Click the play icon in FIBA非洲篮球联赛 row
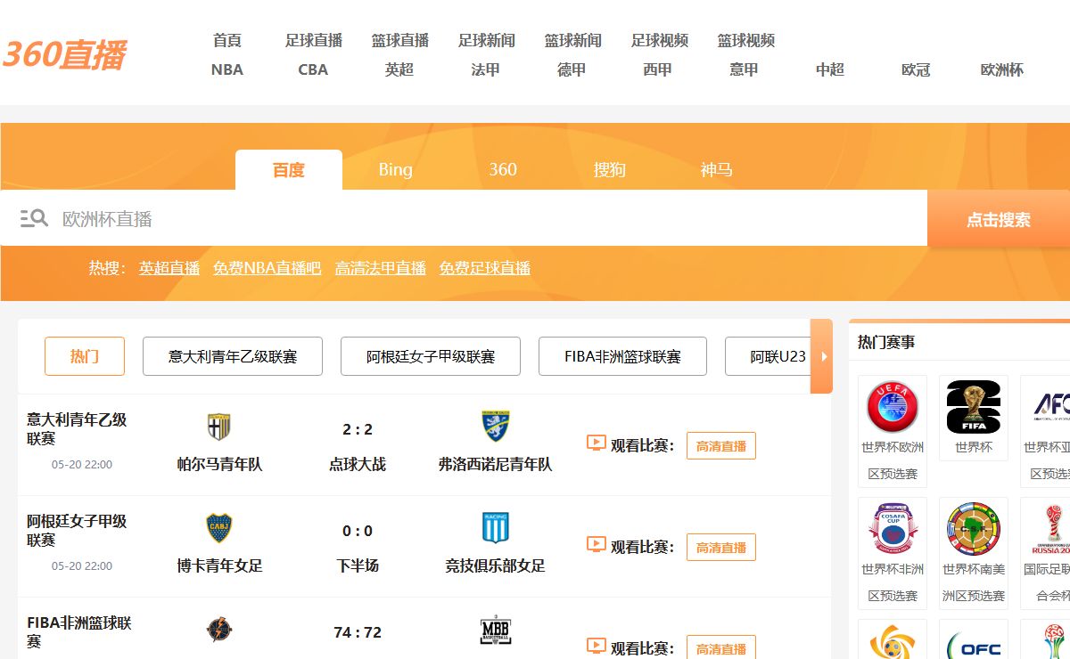 click(597, 646)
